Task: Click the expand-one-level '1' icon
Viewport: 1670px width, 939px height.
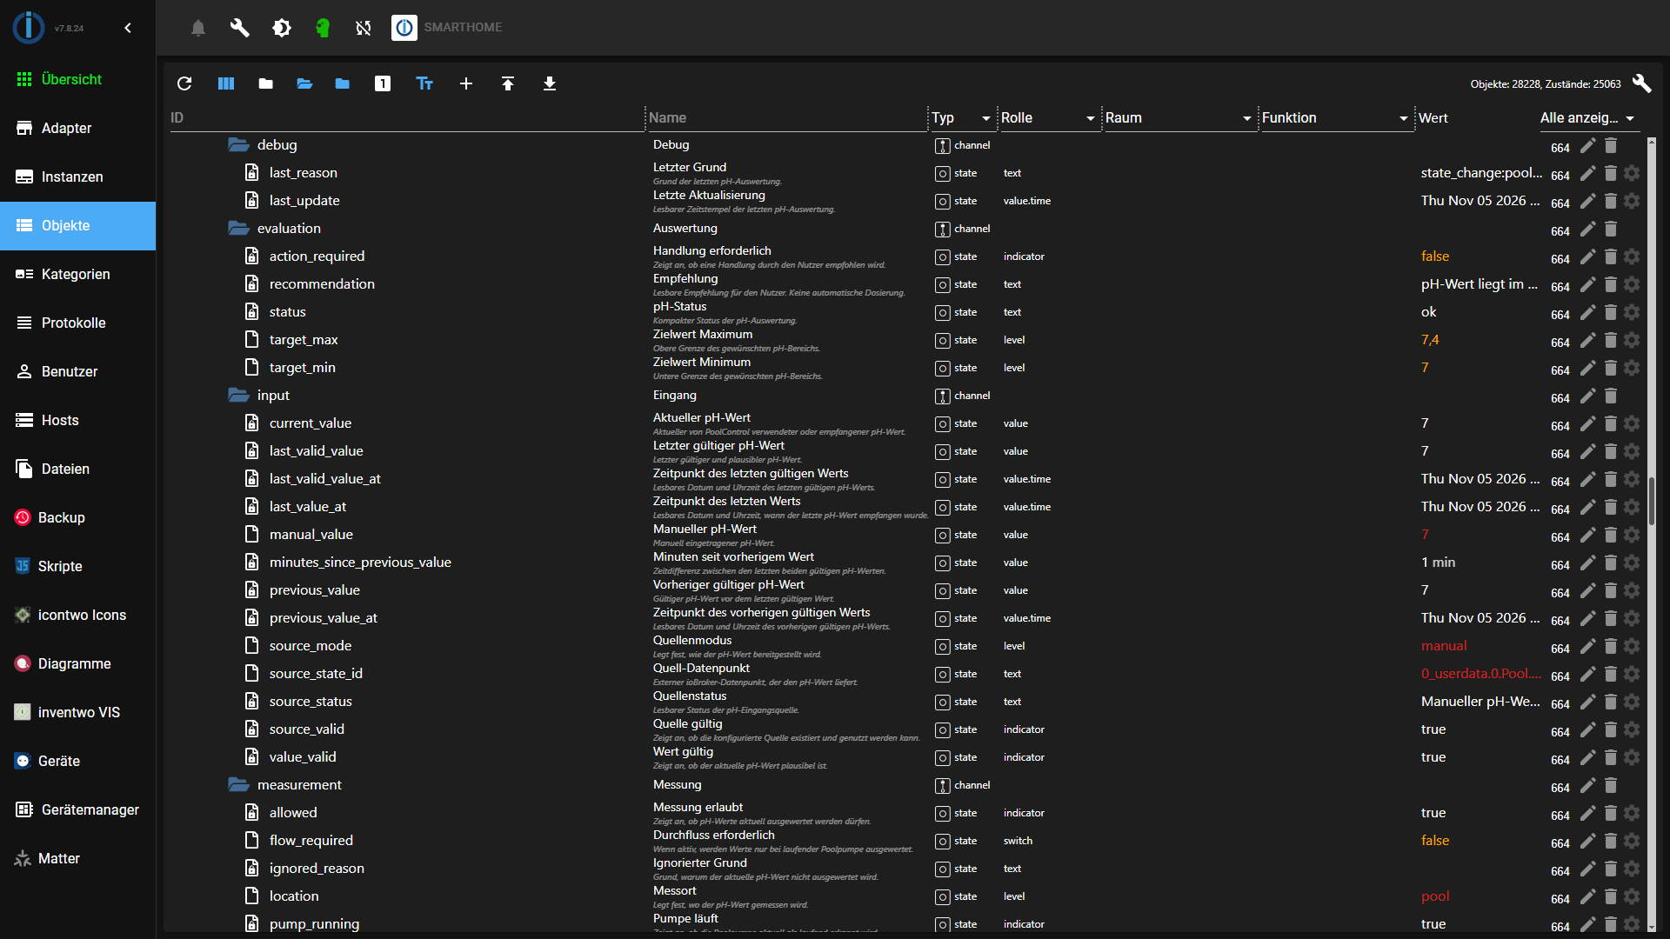Action: tap(383, 83)
